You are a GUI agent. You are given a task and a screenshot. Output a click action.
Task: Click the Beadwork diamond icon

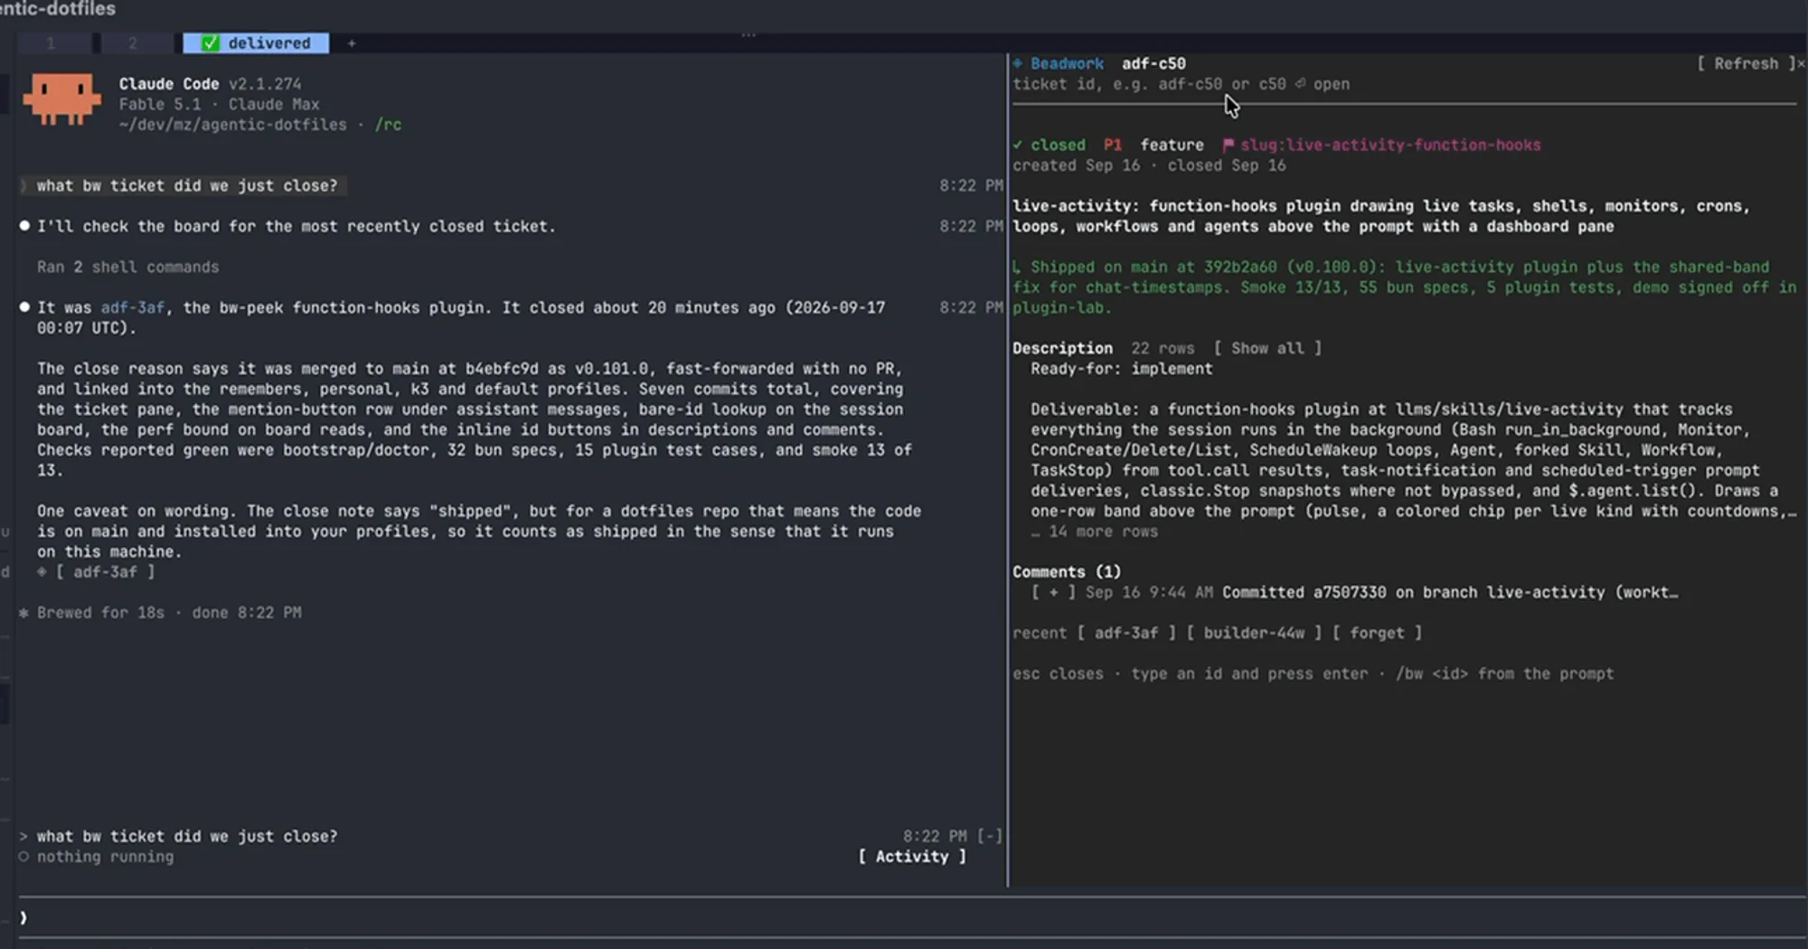tap(1018, 63)
